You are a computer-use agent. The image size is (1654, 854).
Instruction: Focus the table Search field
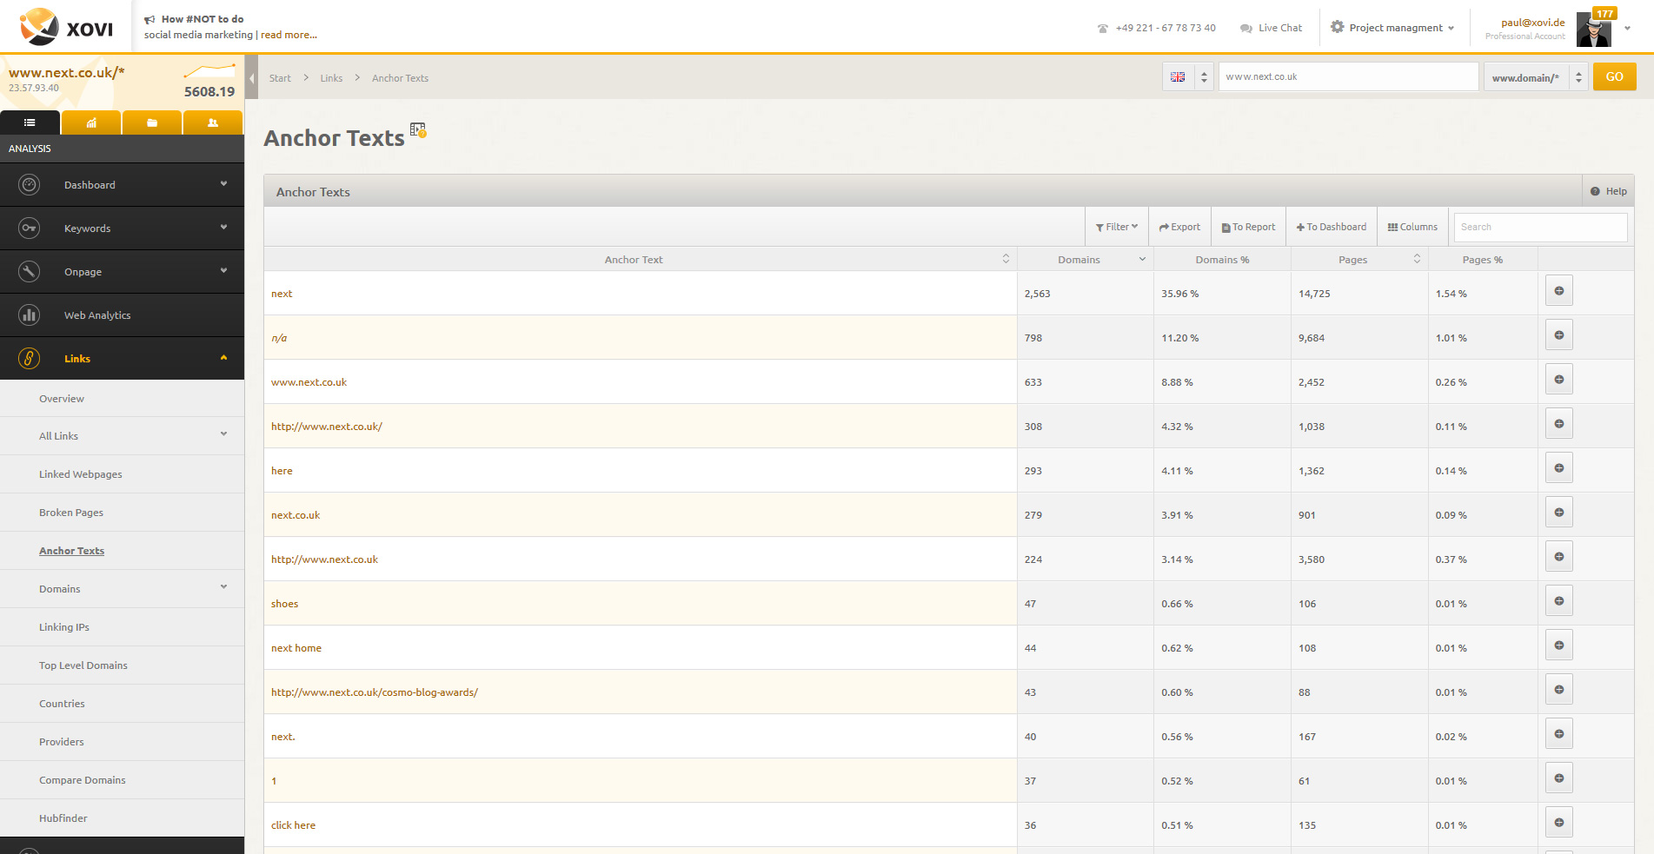(1540, 228)
